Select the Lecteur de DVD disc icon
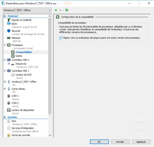154x147 pixels. 13,75
